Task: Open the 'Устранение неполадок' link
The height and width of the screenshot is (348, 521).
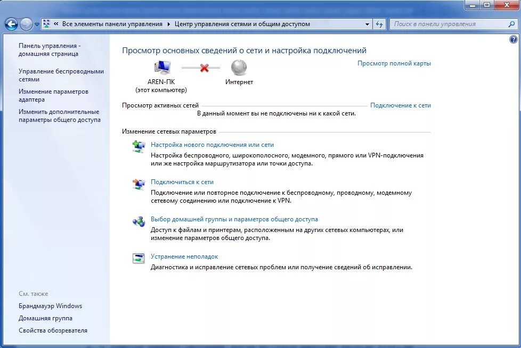Action: (184, 256)
